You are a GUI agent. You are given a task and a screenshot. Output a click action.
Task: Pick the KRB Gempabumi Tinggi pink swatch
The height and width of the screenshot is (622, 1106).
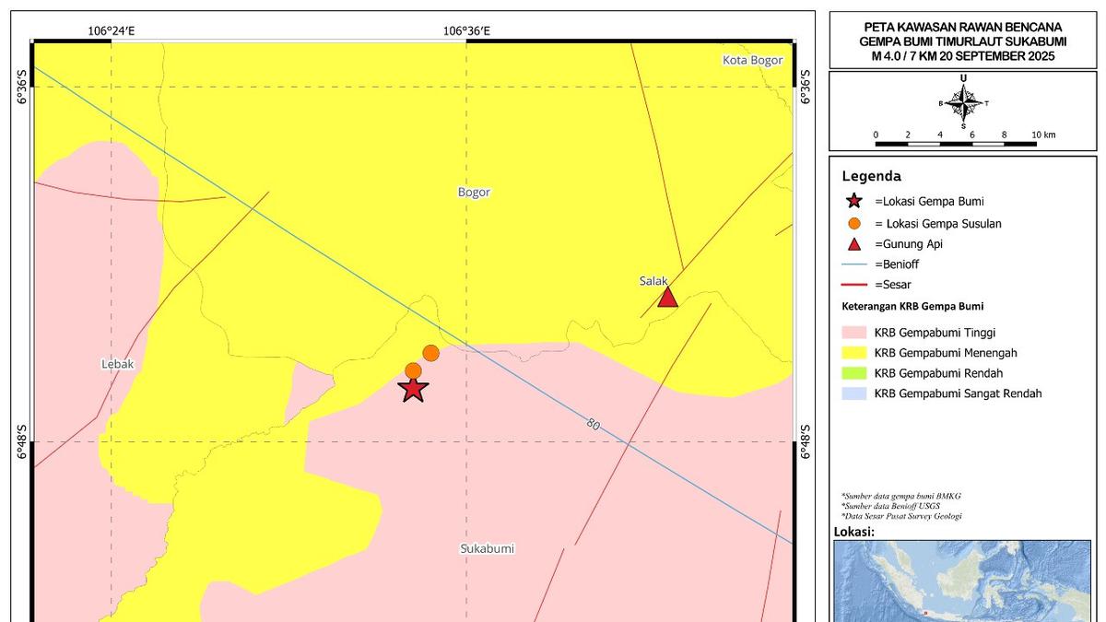[854, 333]
